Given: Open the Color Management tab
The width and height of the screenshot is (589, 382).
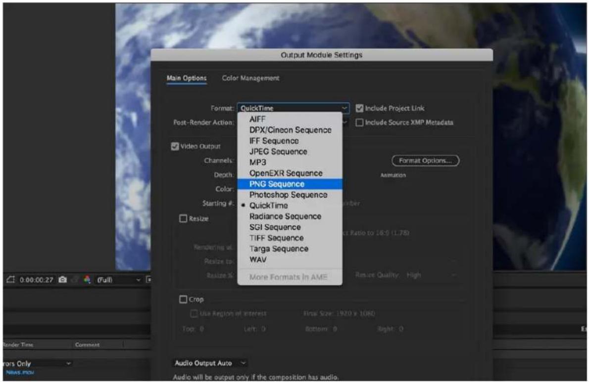Looking at the screenshot, I should coord(250,78).
